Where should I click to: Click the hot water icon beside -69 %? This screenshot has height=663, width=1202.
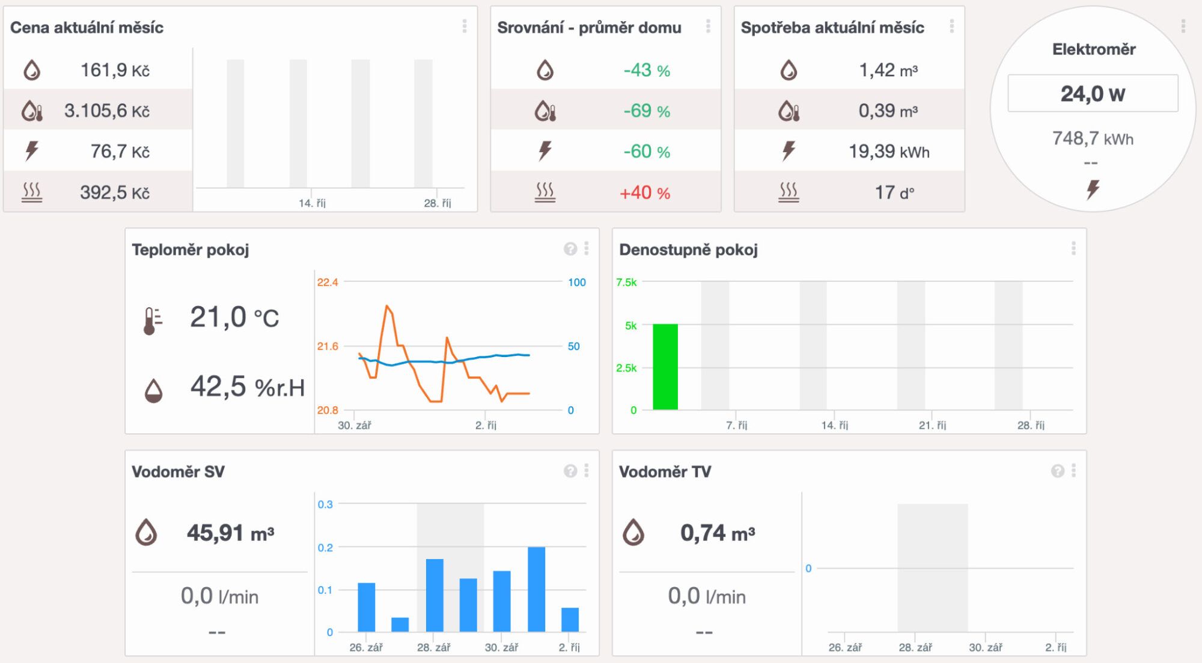tap(545, 111)
